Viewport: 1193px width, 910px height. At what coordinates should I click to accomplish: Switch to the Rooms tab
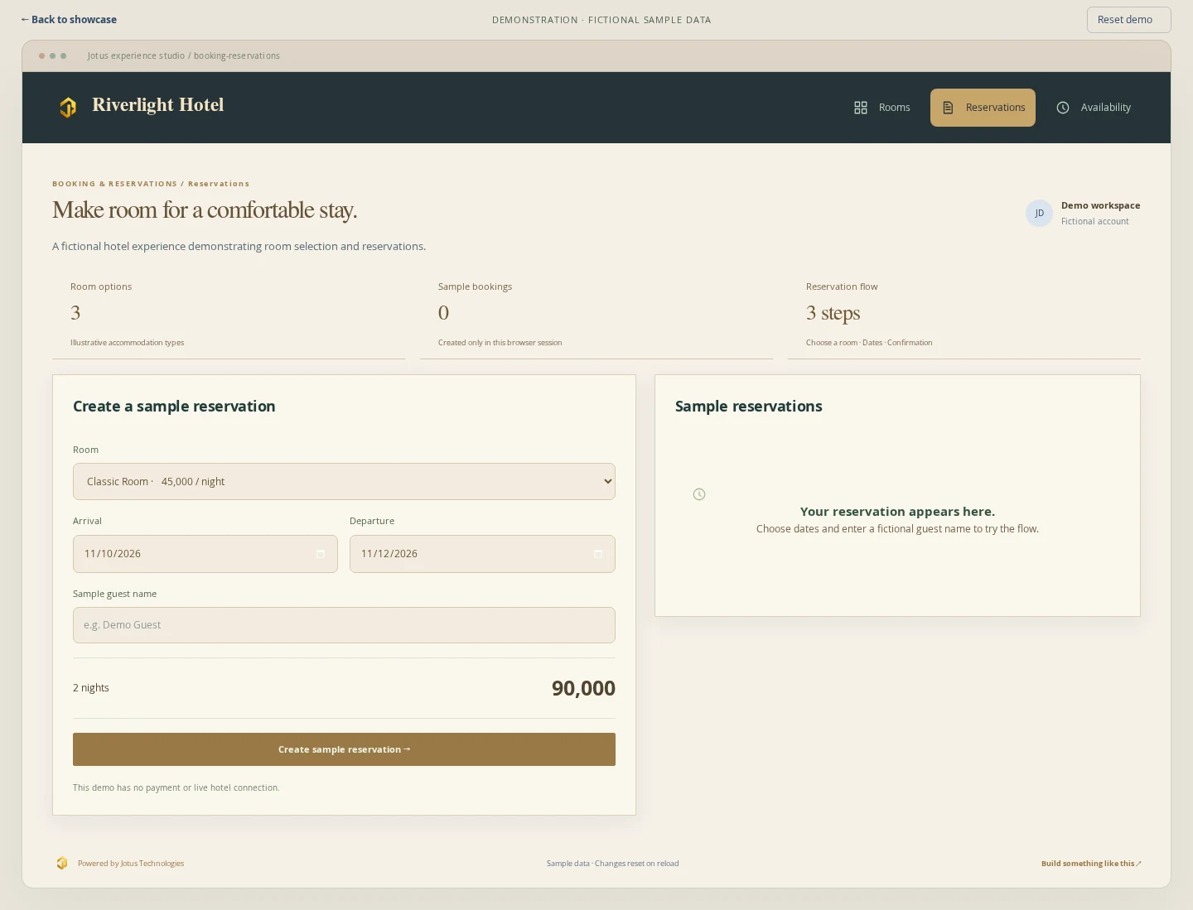[x=882, y=108]
